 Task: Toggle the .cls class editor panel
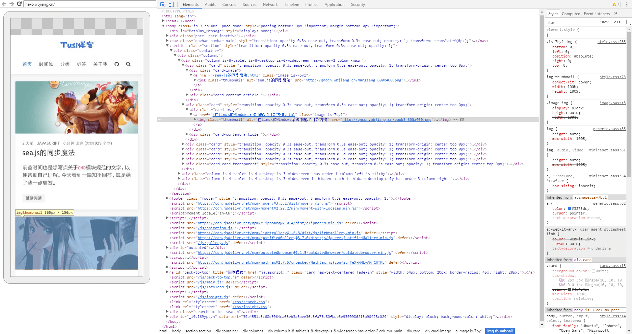point(616,22)
